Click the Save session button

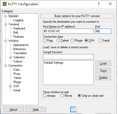[103, 71]
